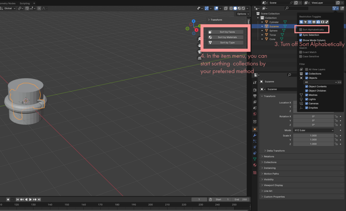Uncheck Sync Selection

point(301,35)
